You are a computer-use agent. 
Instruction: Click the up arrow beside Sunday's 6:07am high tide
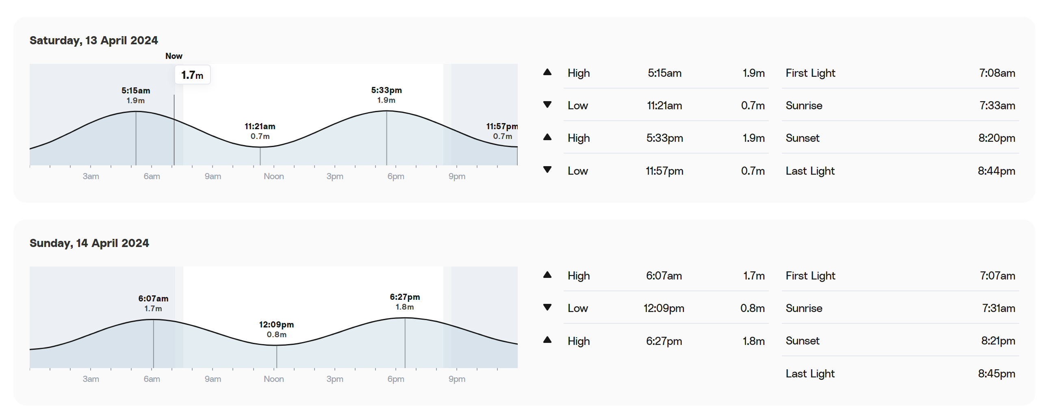[x=547, y=275]
